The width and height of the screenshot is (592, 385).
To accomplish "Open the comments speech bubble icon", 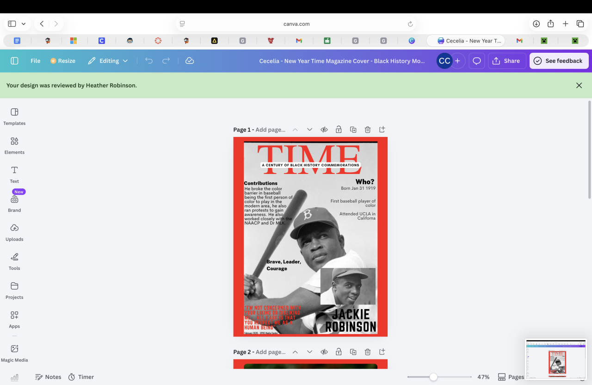I will (x=476, y=61).
